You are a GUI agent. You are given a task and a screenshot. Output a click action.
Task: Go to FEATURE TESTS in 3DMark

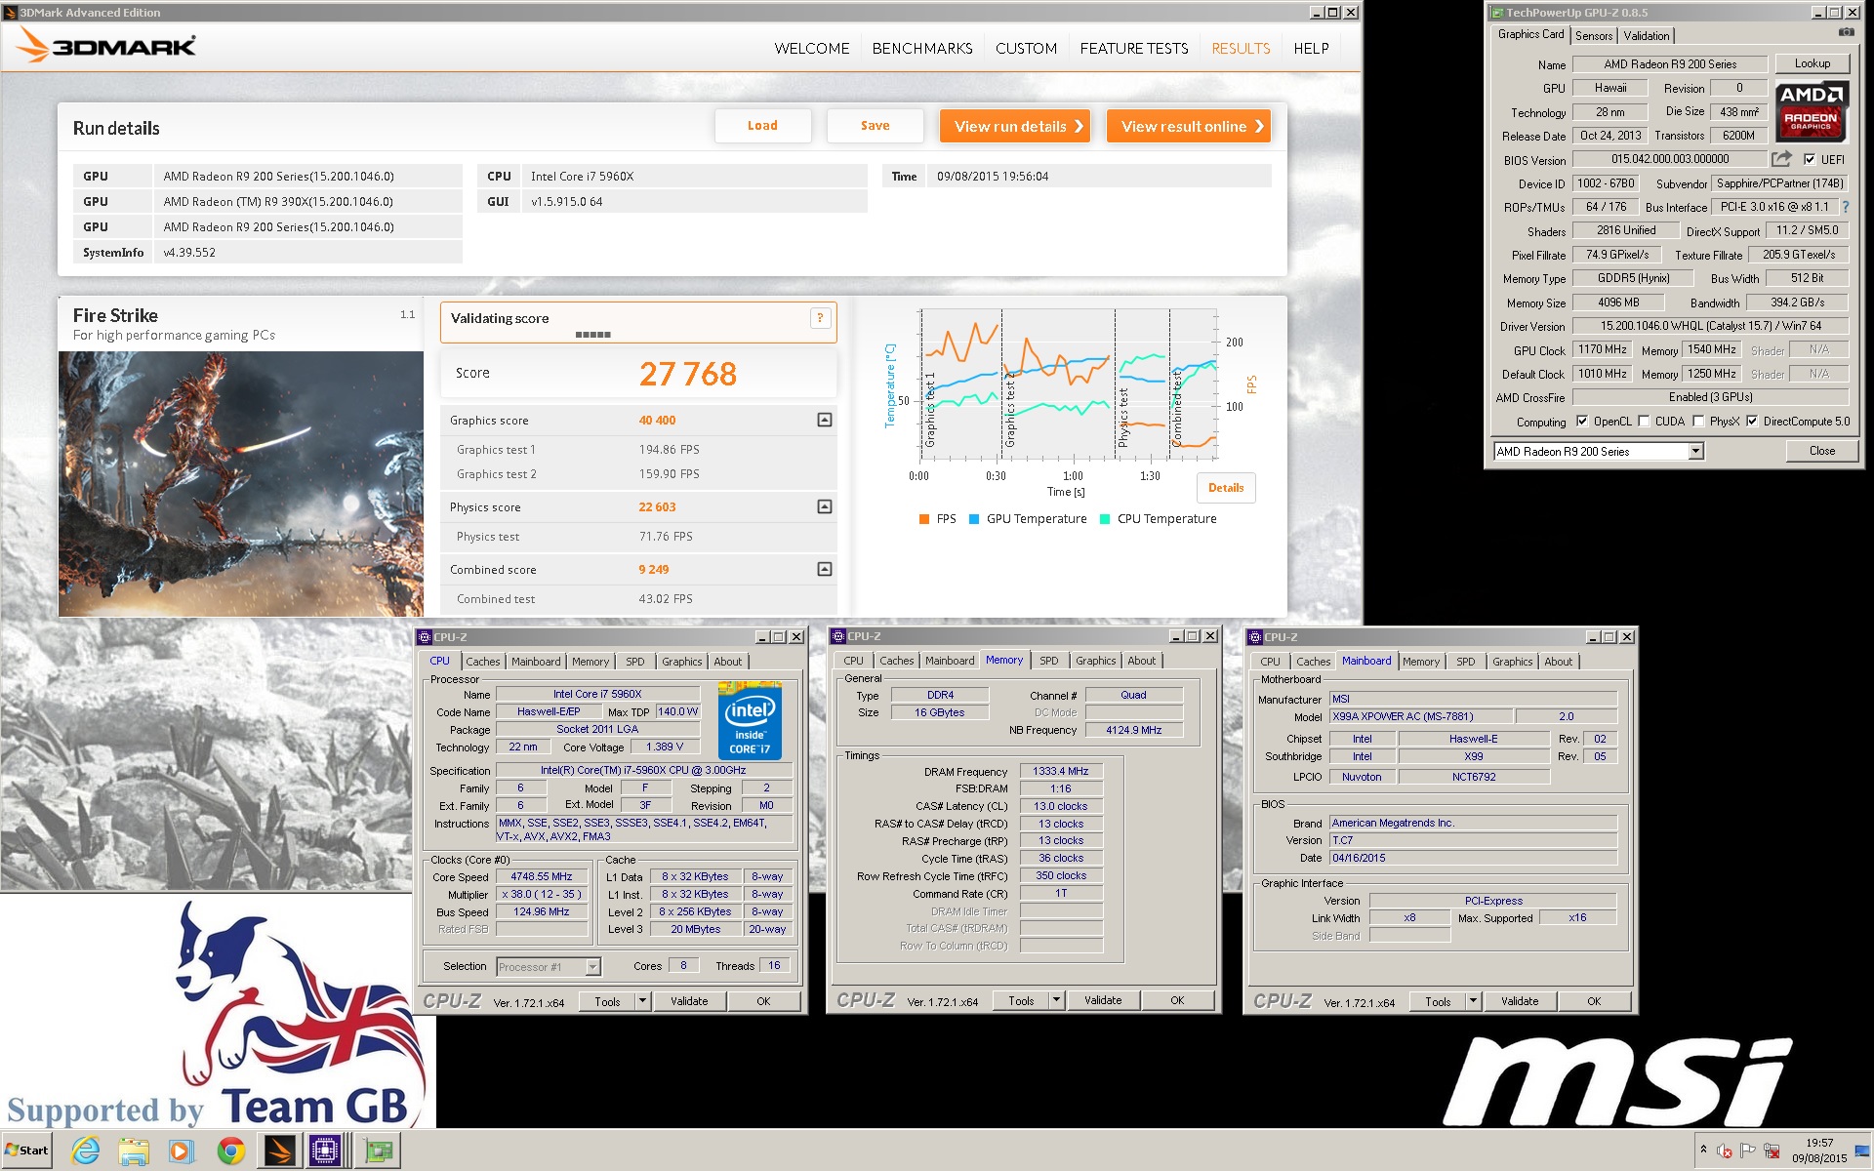tap(1134, 48)
